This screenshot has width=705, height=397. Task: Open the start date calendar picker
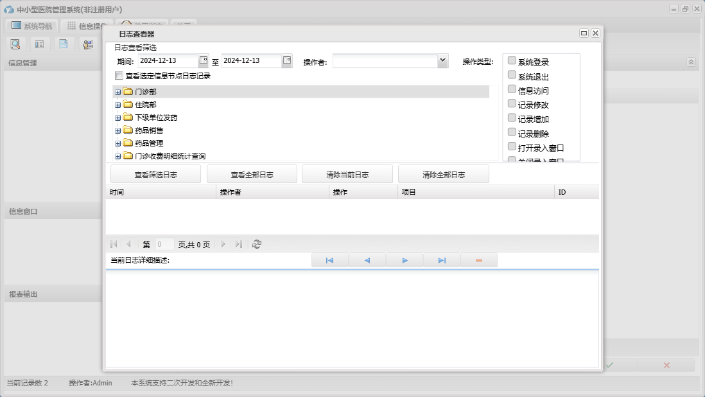click(x=204, y=60)
